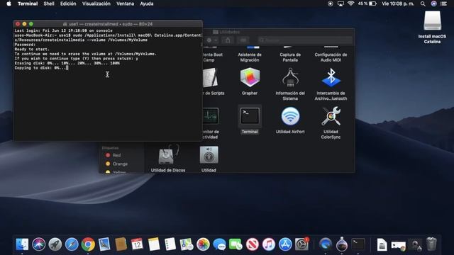454x255 pixels.
Task: Activate Siri from the menu bar
Action: [x=433, y=4]
